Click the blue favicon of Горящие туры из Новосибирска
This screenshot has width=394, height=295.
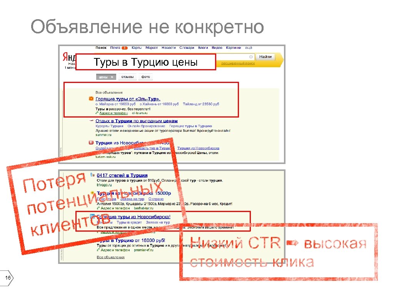click(92, 216)
